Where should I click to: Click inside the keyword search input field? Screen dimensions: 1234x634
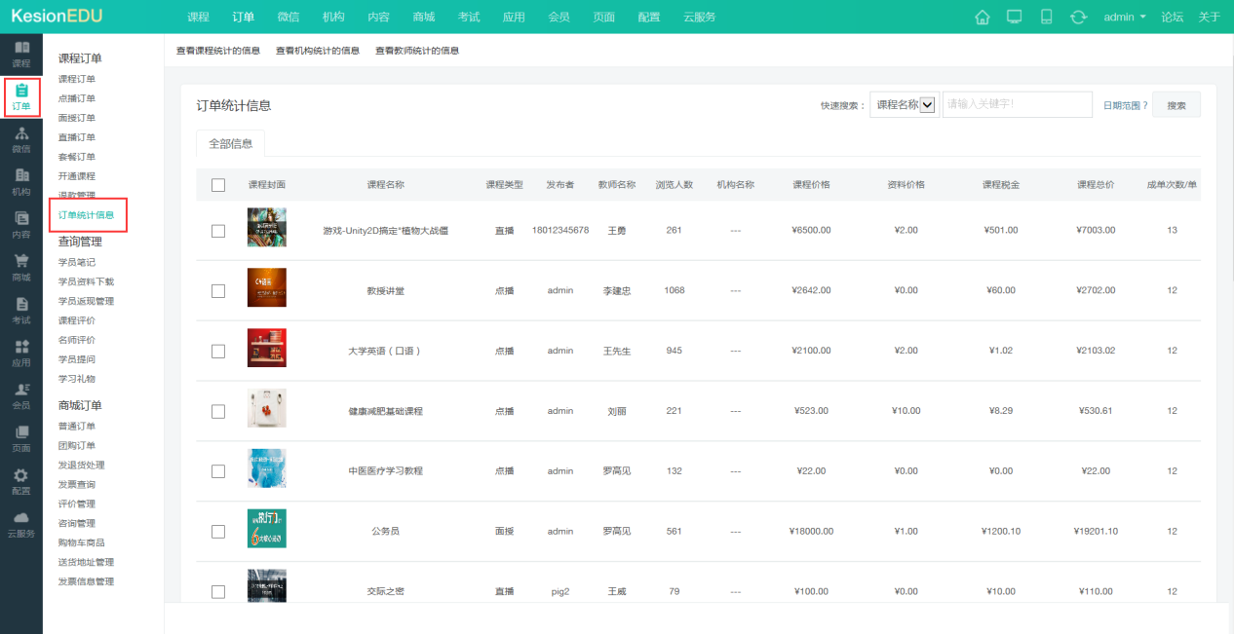[x=1017, y=103]
